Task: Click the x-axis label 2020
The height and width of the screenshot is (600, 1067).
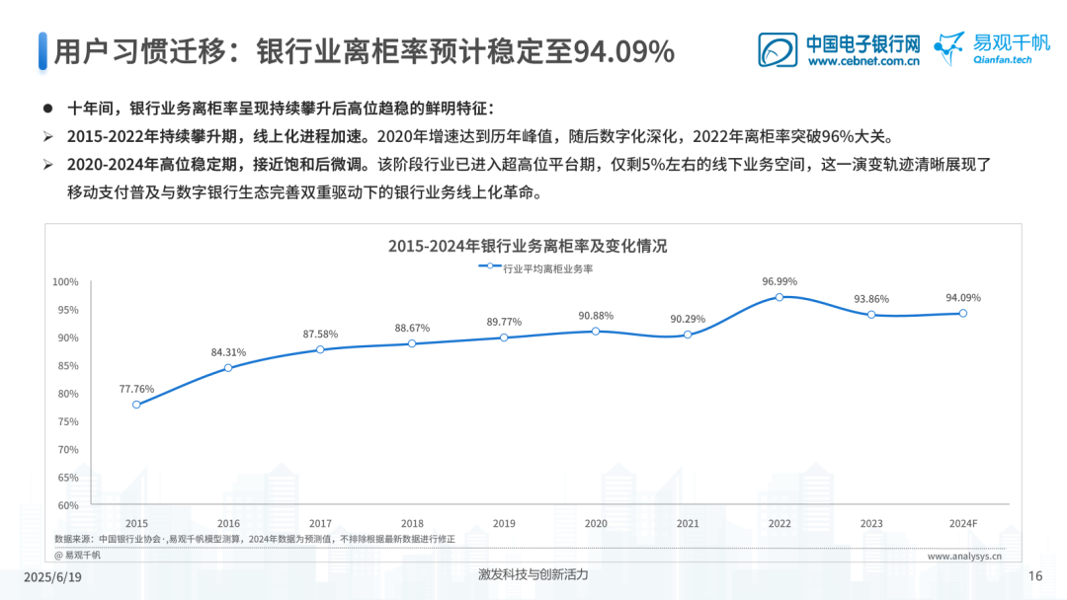Action: tap(596, 523)
